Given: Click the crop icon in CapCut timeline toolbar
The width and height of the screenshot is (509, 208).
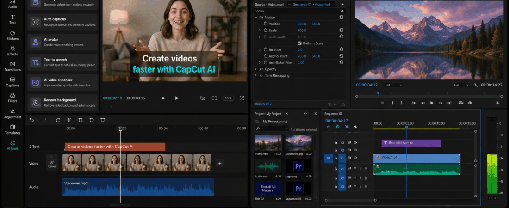Looking at the screenshot, I should click(103, 120).
